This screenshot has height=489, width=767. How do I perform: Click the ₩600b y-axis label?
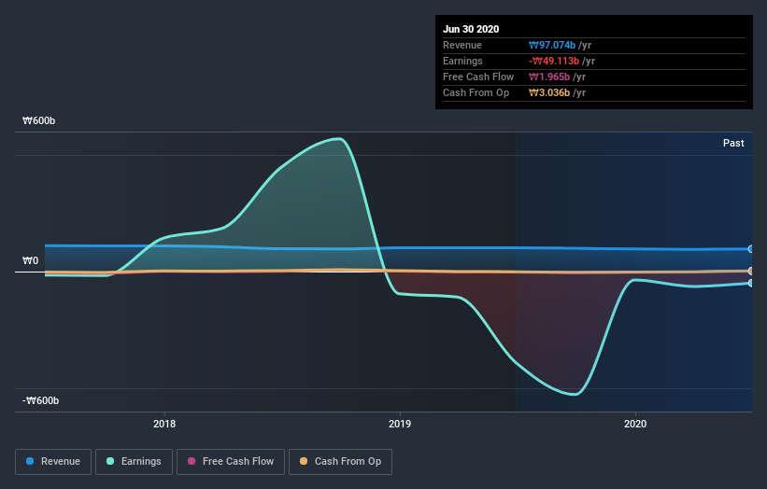tap(38, 120)
